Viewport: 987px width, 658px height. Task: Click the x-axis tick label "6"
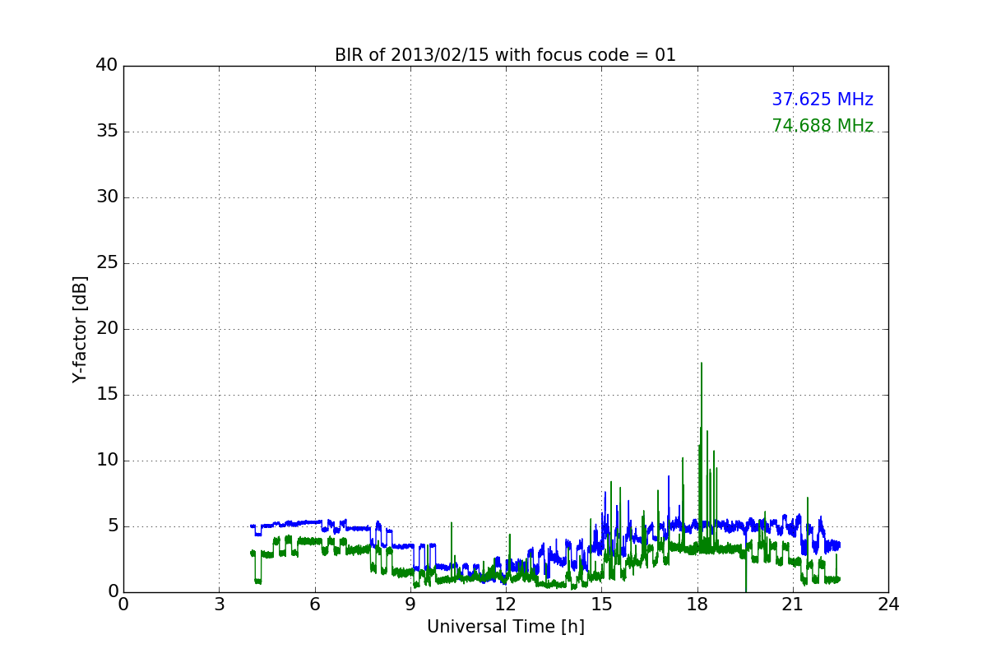(314, 605)
